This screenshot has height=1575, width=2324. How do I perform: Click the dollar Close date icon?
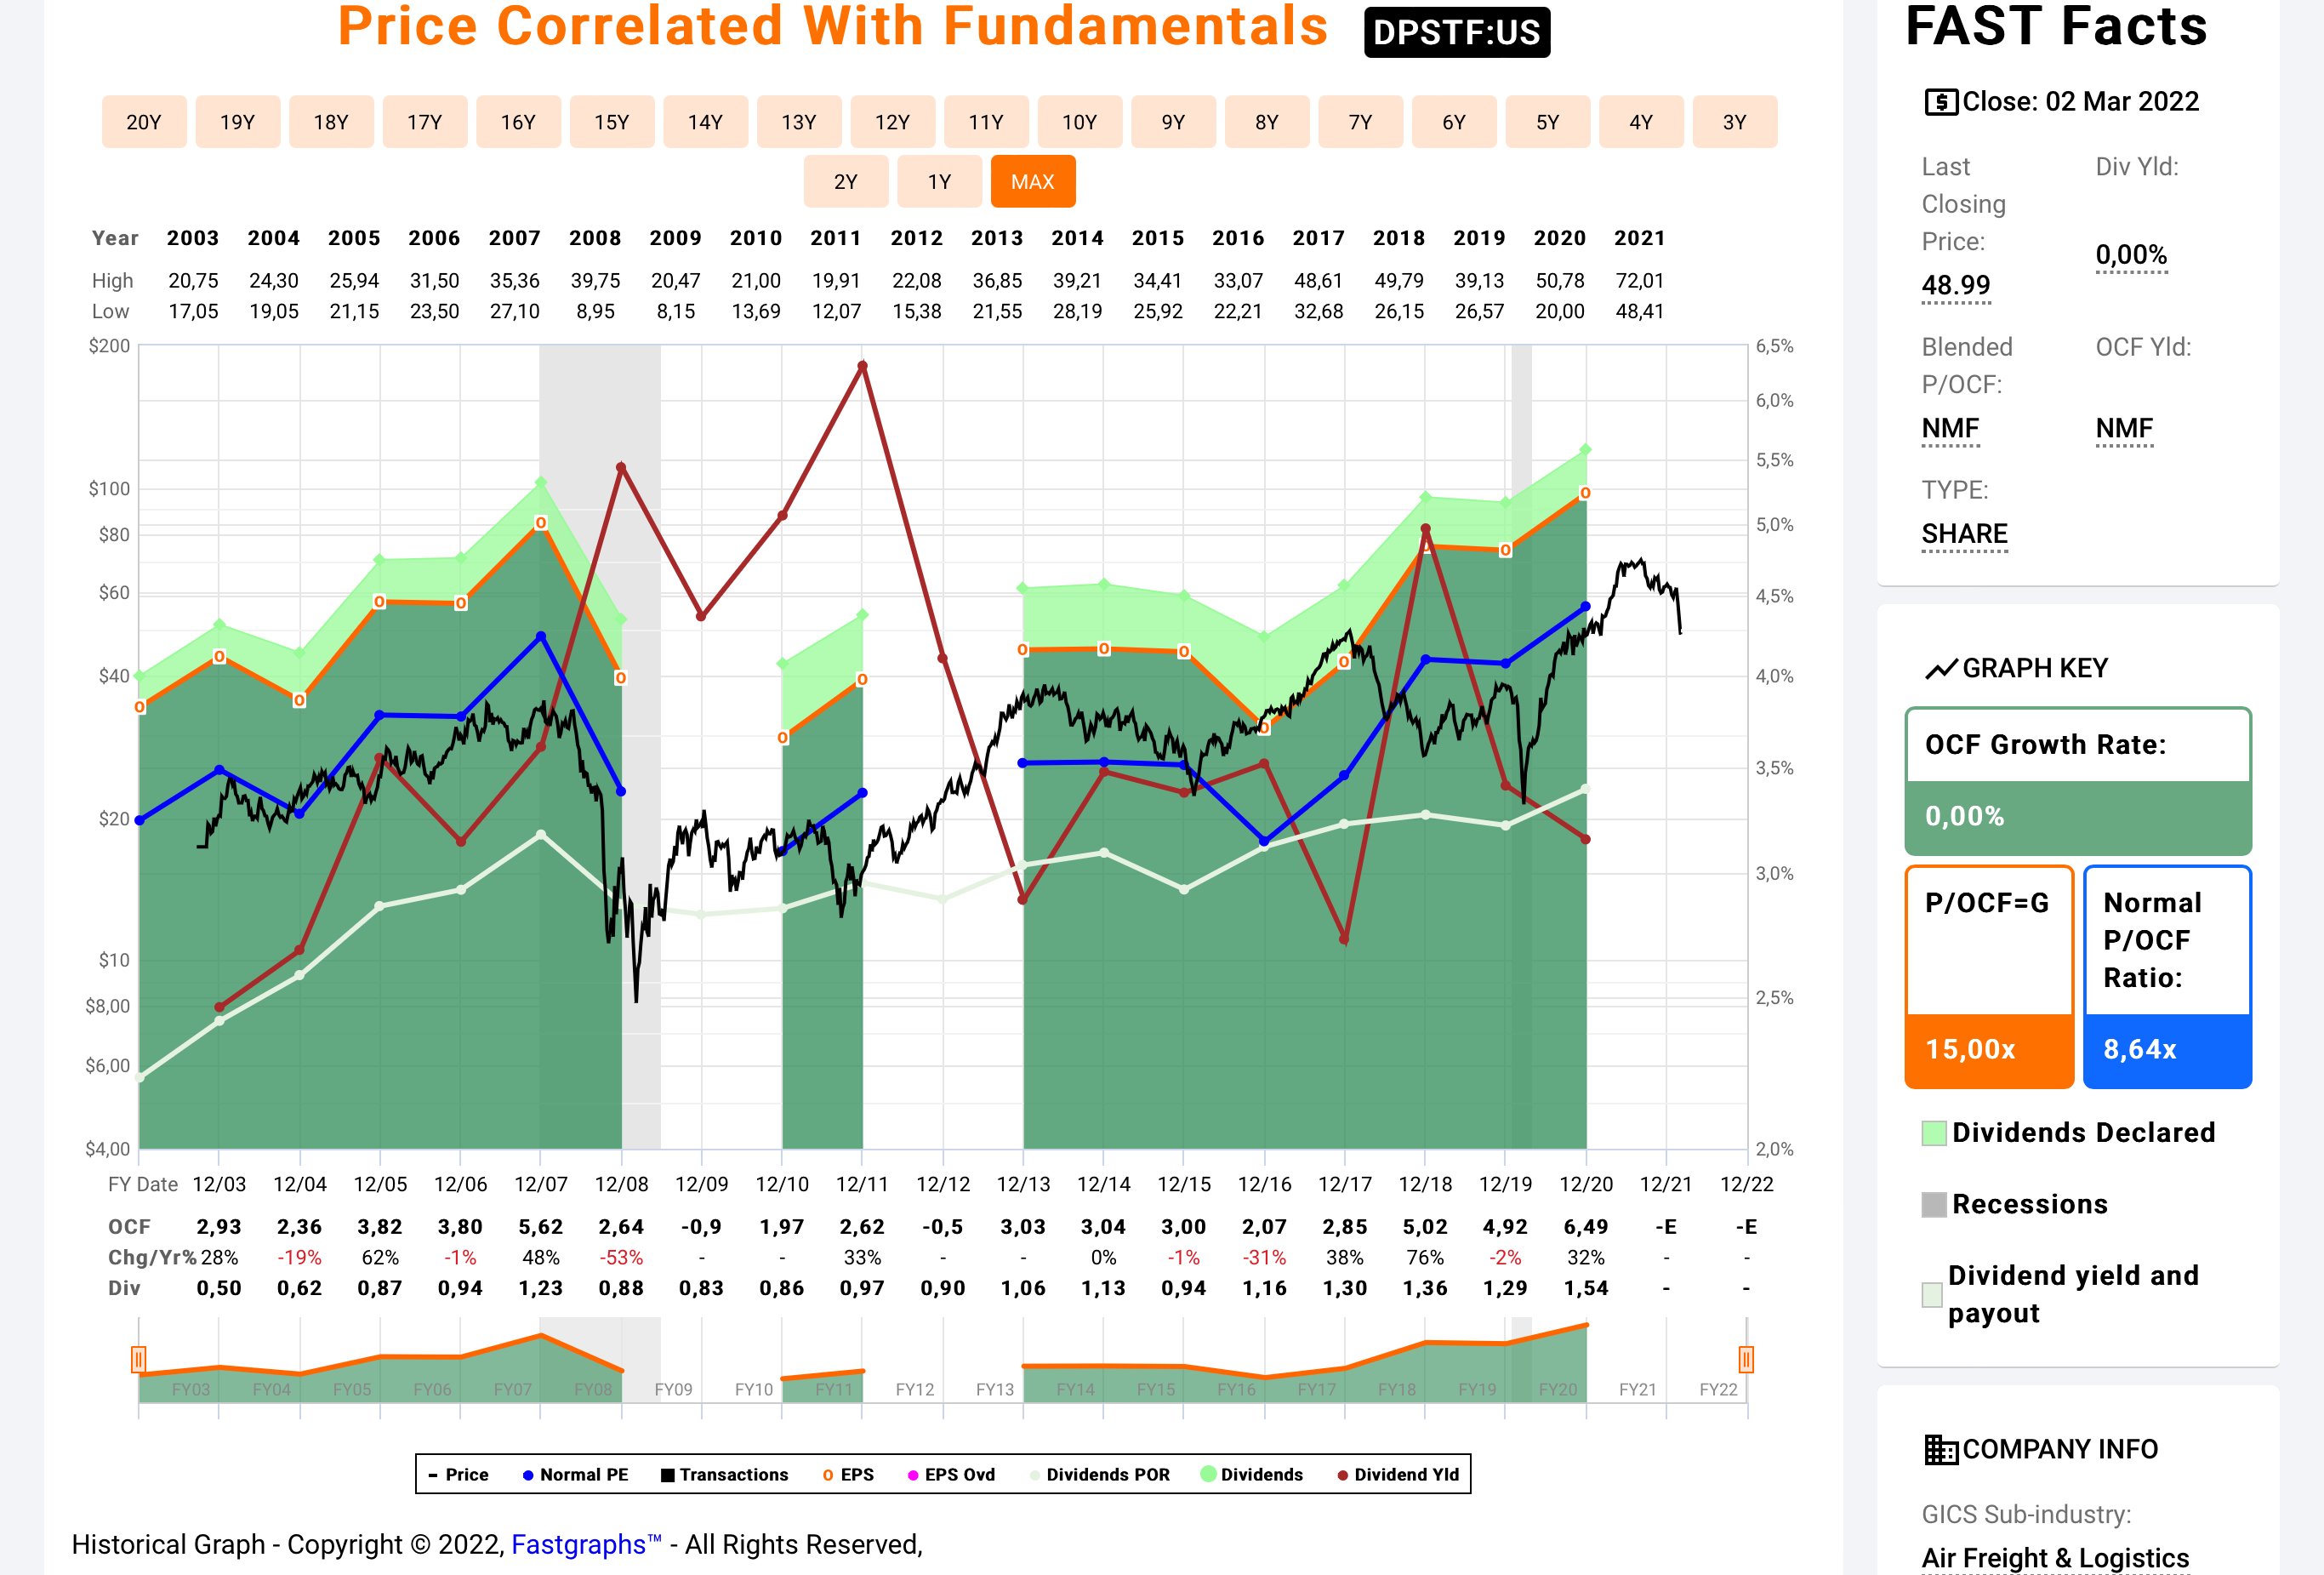(1941, 102)
